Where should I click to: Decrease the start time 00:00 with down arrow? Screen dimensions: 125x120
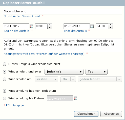coord(50,28)
